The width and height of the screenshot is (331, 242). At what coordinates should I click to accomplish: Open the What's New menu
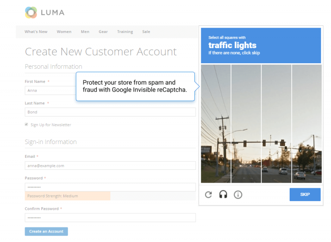[x=36, y=32]
